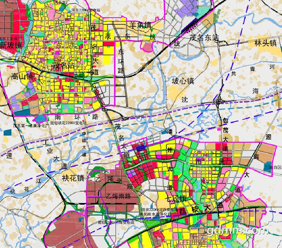This screenshot has height=248, width=282.
Task: Click the 乙烯南路 road label
Action: 118,196
